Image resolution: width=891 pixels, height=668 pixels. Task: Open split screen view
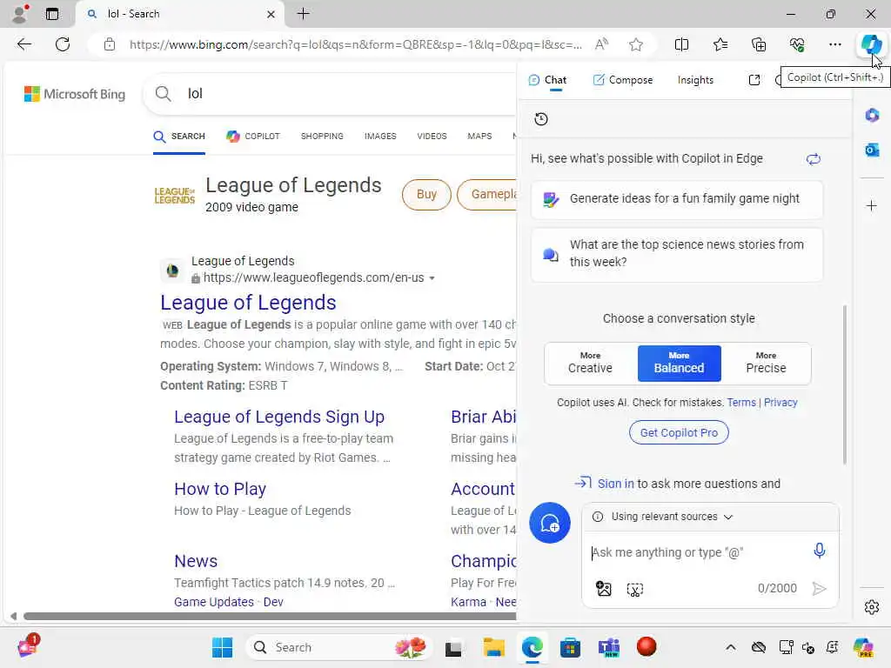coord(681,44)
